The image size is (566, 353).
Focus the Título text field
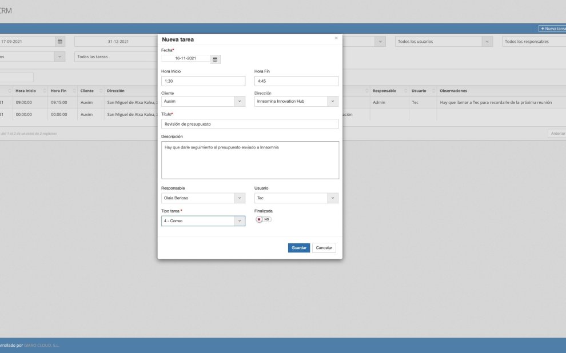[250, 124]
